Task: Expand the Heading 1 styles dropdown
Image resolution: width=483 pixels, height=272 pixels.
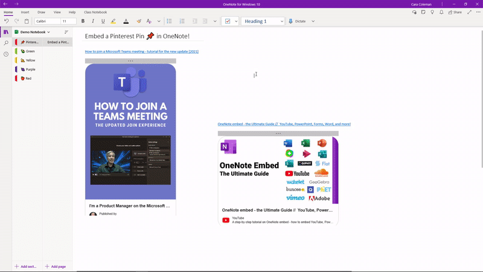Action: (281, 21)
